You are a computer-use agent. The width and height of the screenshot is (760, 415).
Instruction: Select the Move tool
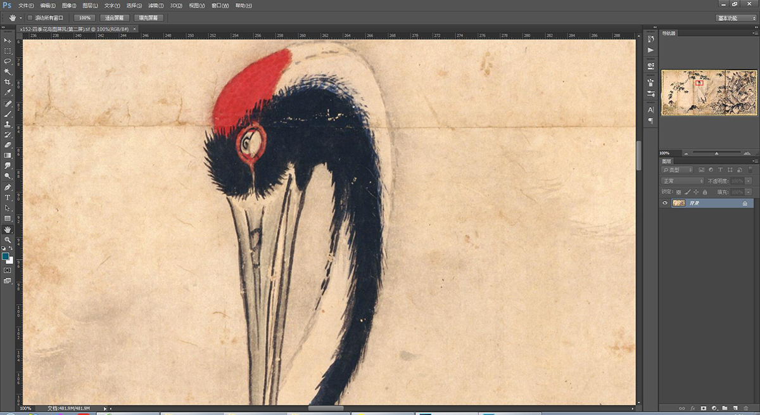click(x=8, y=40)
